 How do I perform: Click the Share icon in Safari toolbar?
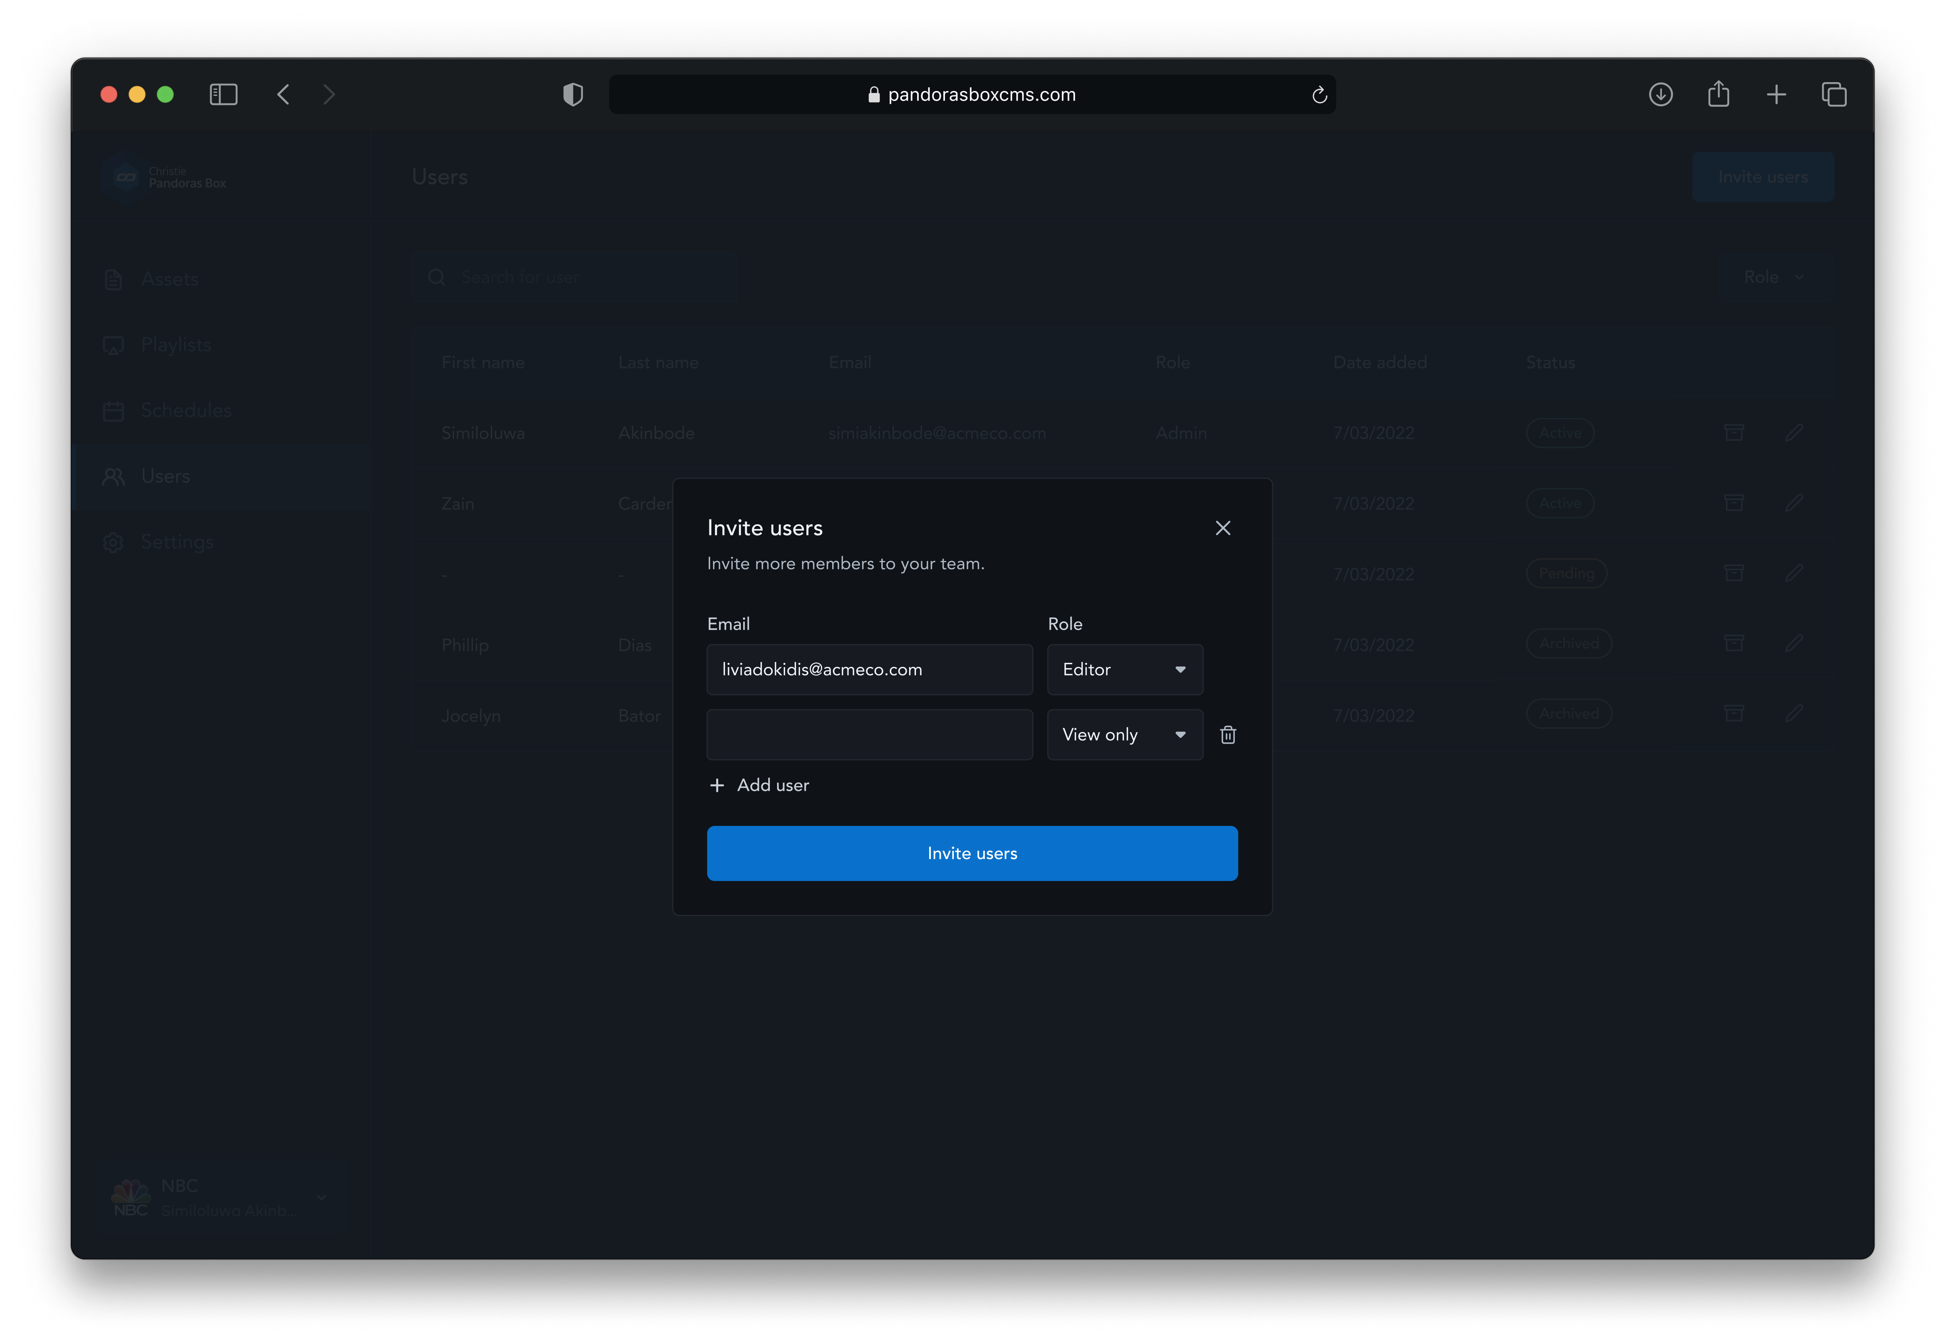click(1718, 94)
